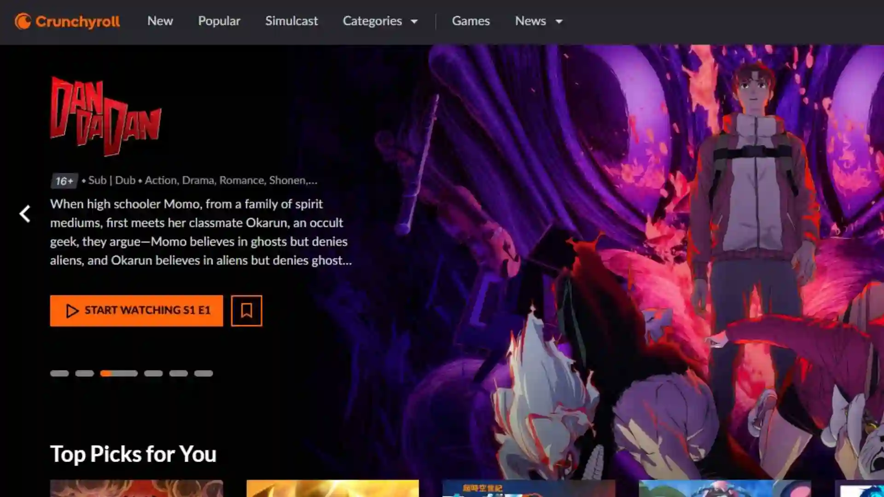Select the second carousel indicator
Image resolution: width=884 pixels, height=497 pixels.
point(85,373)
